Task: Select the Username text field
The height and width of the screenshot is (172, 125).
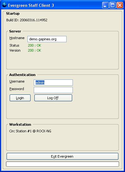Action: click(53, 83)
